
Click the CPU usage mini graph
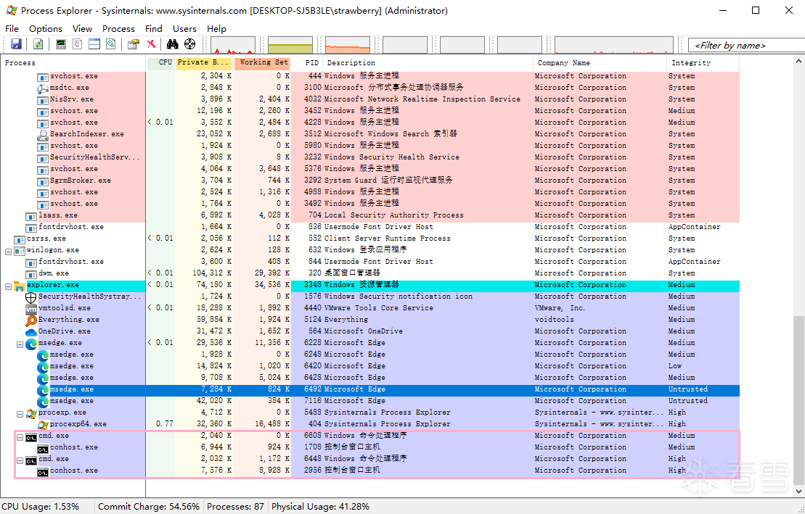[x=233, y=45]
